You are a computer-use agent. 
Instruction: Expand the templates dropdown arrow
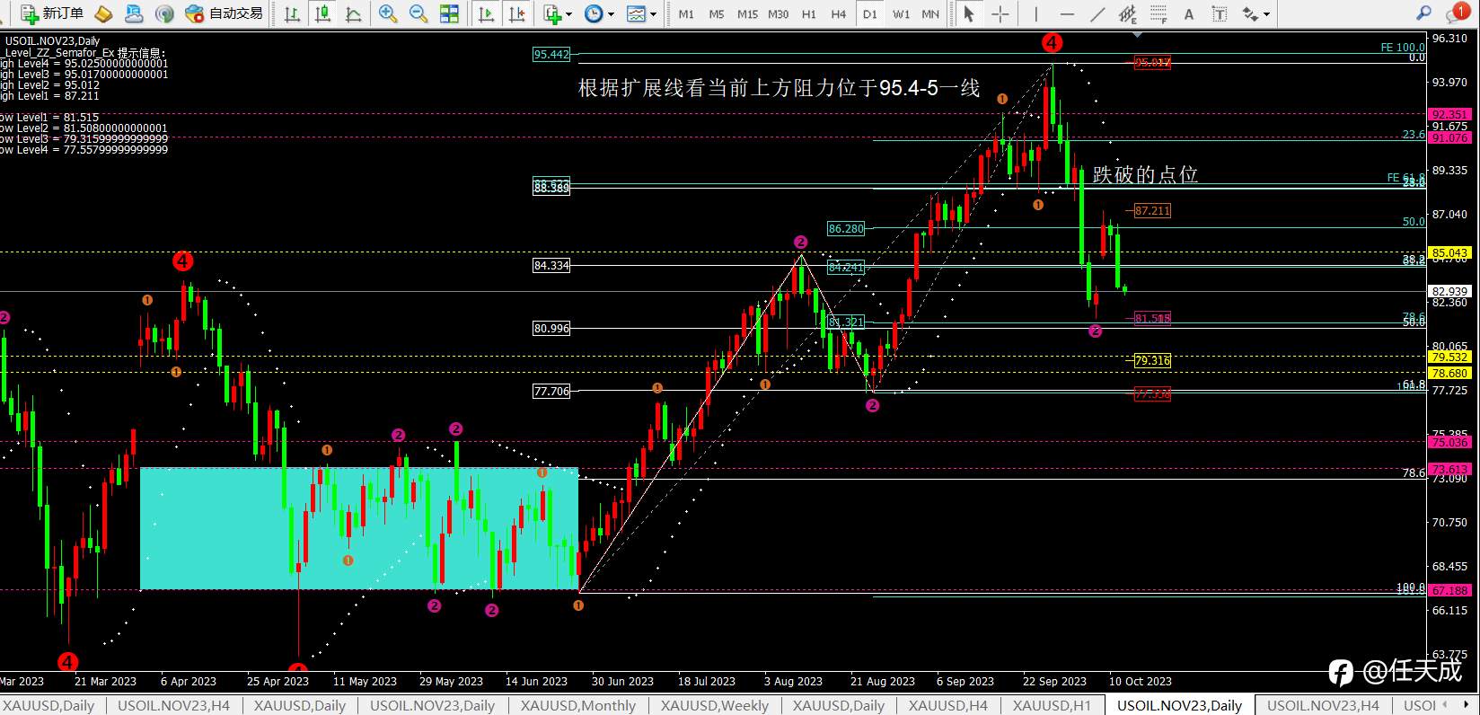[653, 14]
